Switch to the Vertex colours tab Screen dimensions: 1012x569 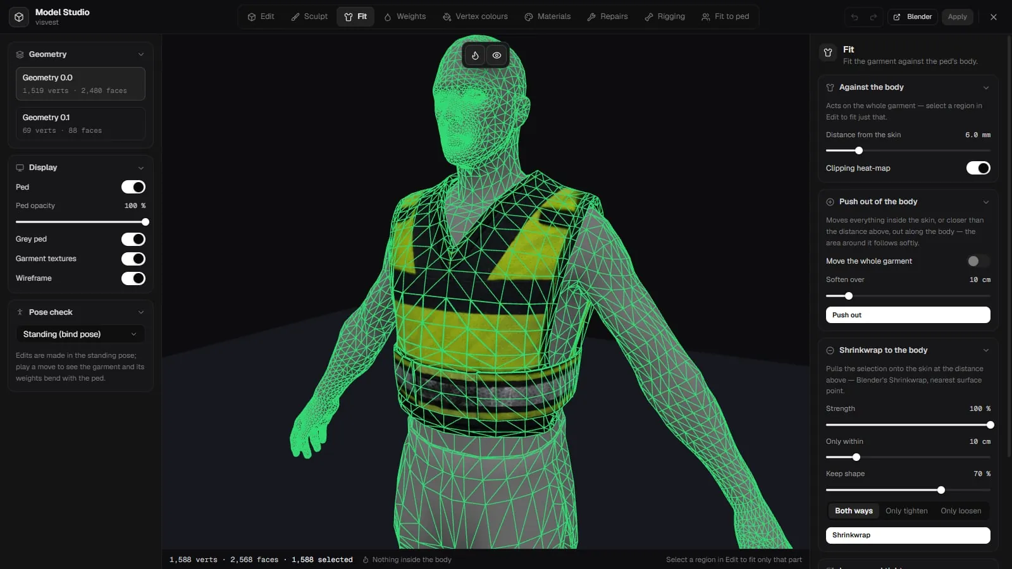(475, 16)
